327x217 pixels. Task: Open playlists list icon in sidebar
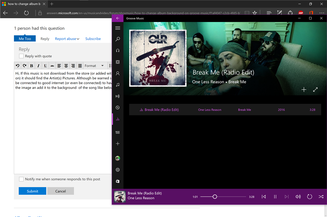point(118,132)
